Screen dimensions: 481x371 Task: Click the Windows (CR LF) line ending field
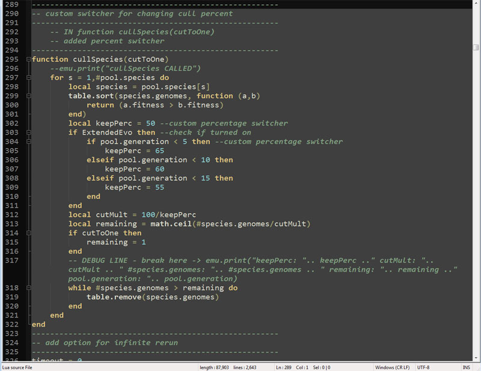pyautogui.click(x=391, y=367)
